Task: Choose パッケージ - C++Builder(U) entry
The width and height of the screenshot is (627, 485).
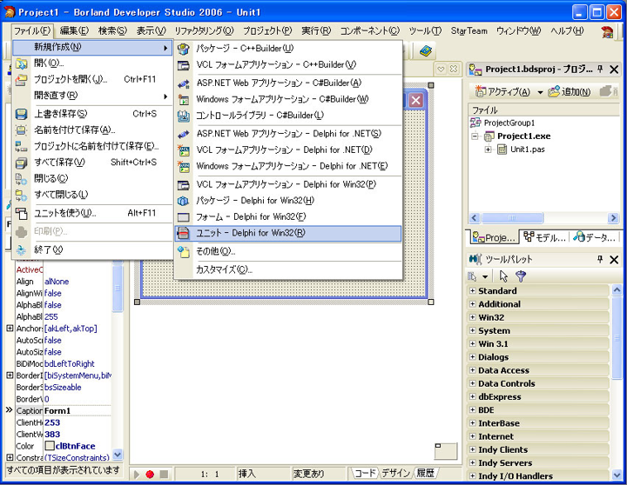Action: point(288,49)
